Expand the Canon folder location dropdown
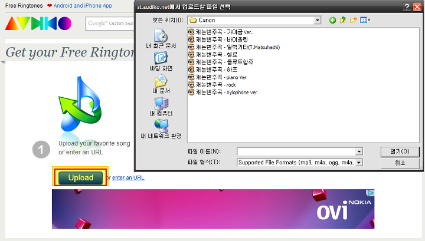The width and height of the screenshot is (425, 241). [318, 20]
